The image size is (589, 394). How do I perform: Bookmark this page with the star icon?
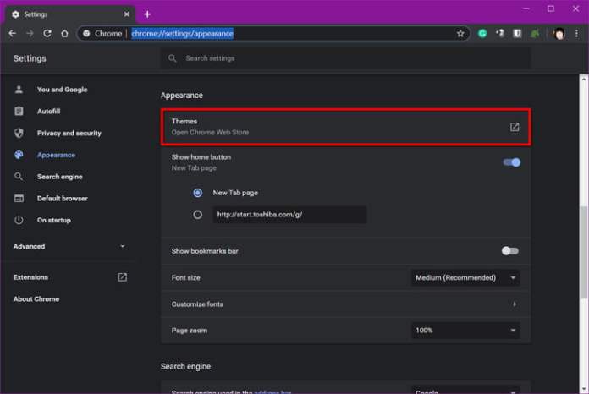click(460, 34)
